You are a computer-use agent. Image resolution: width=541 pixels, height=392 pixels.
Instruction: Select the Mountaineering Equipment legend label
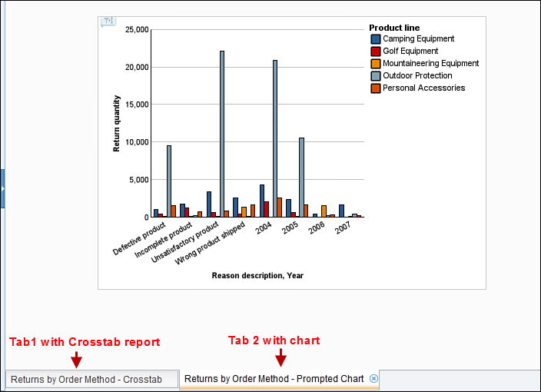[x=430, y=64]
